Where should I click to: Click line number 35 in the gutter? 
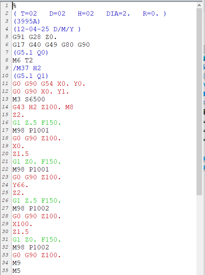click(5, 271)
